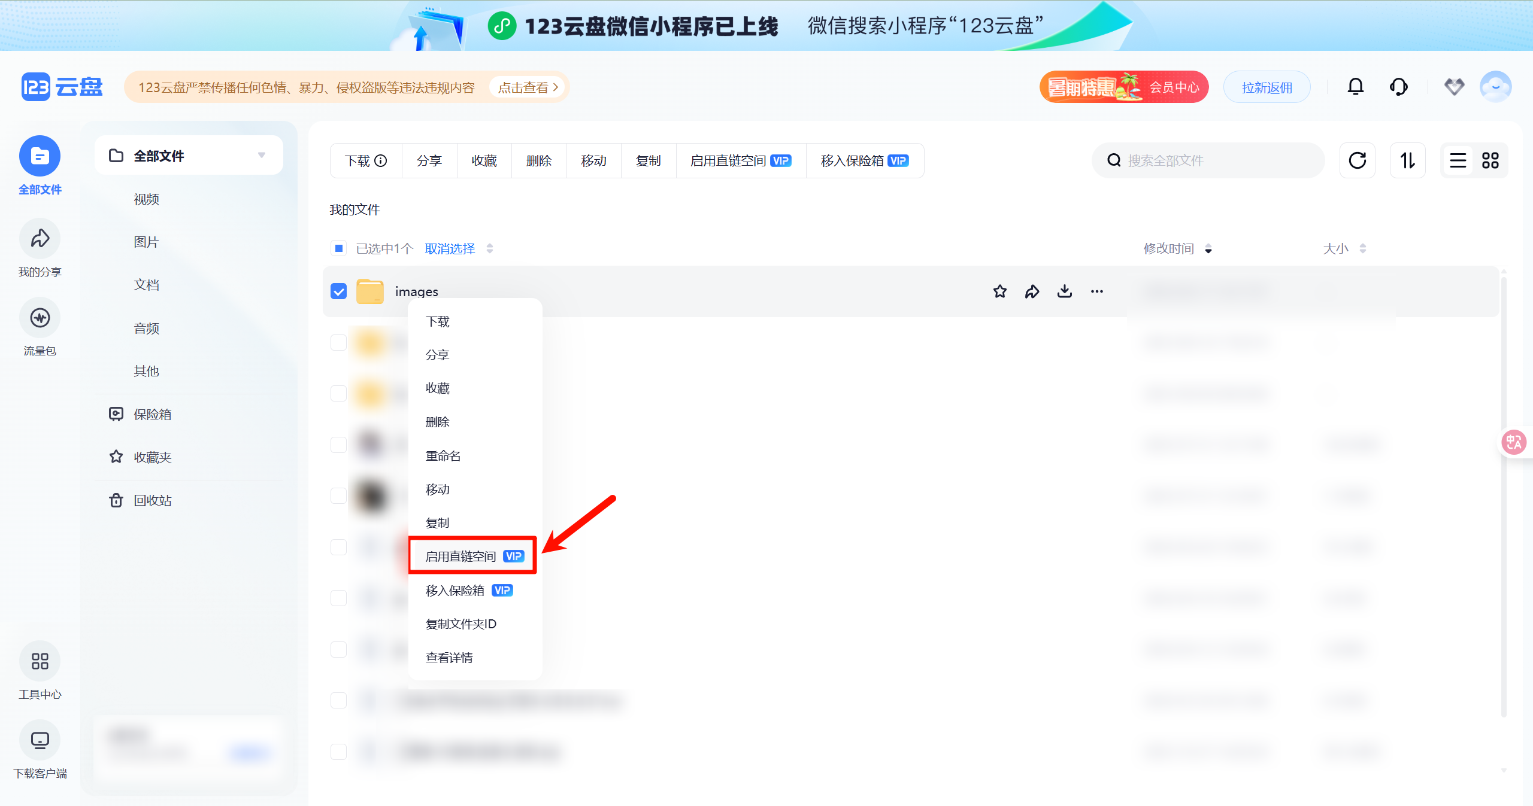Refresh the file list

coord(1358,160)
